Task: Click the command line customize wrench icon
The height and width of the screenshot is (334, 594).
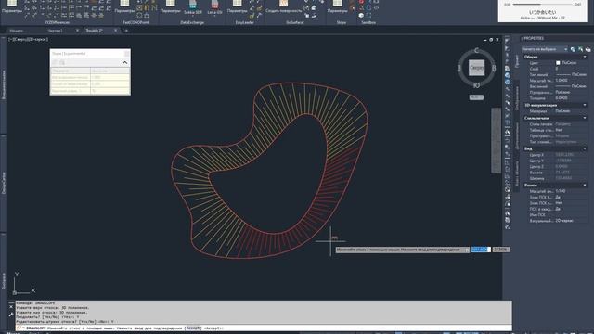Action: click(x=11, y=315)
